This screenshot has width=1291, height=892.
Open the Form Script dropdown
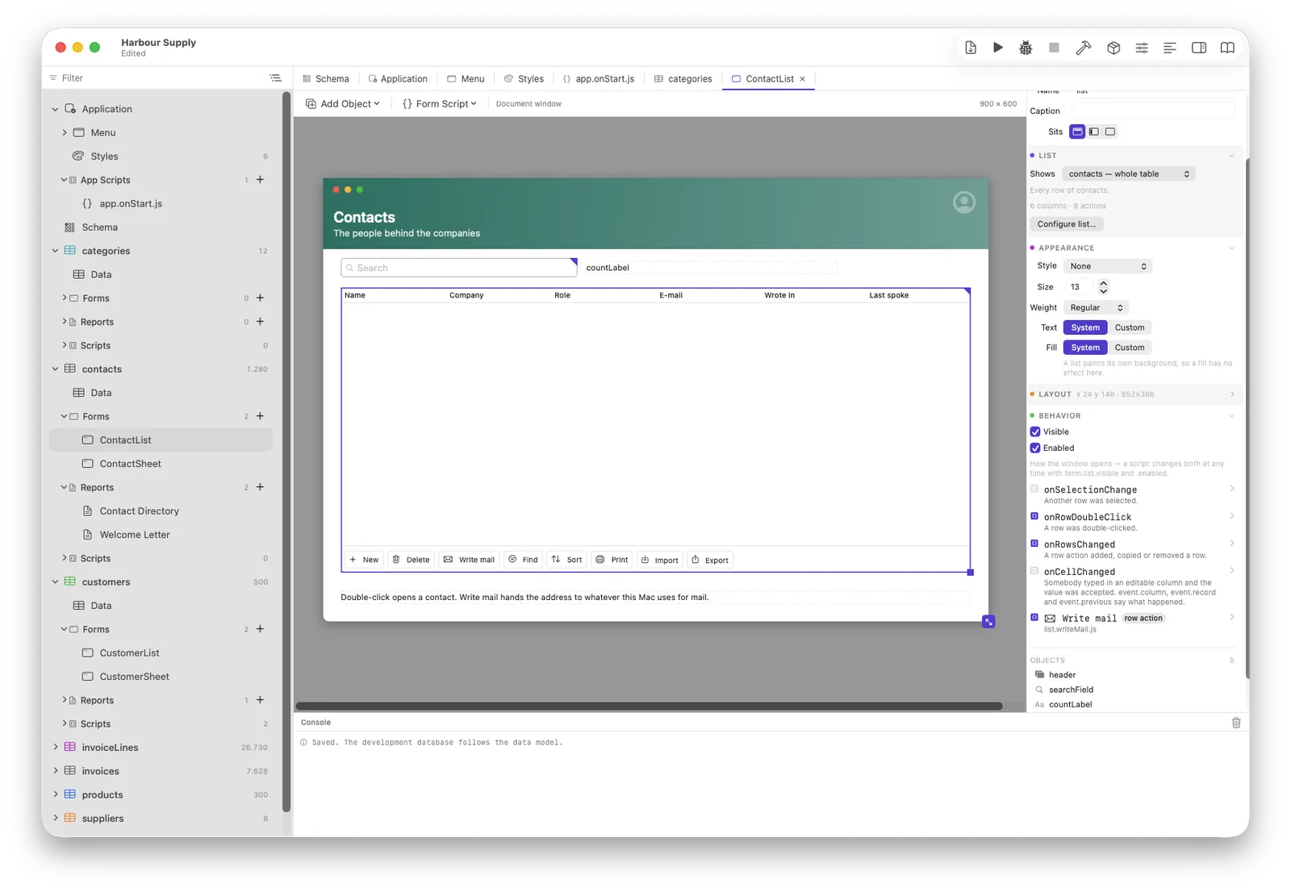pyautogui.click(x=440, y=104)
